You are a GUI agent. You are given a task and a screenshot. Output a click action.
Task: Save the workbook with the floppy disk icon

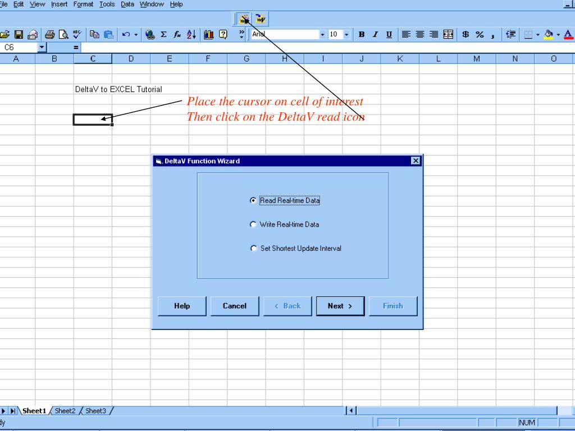pyautogui.click(x=19, y=34)
